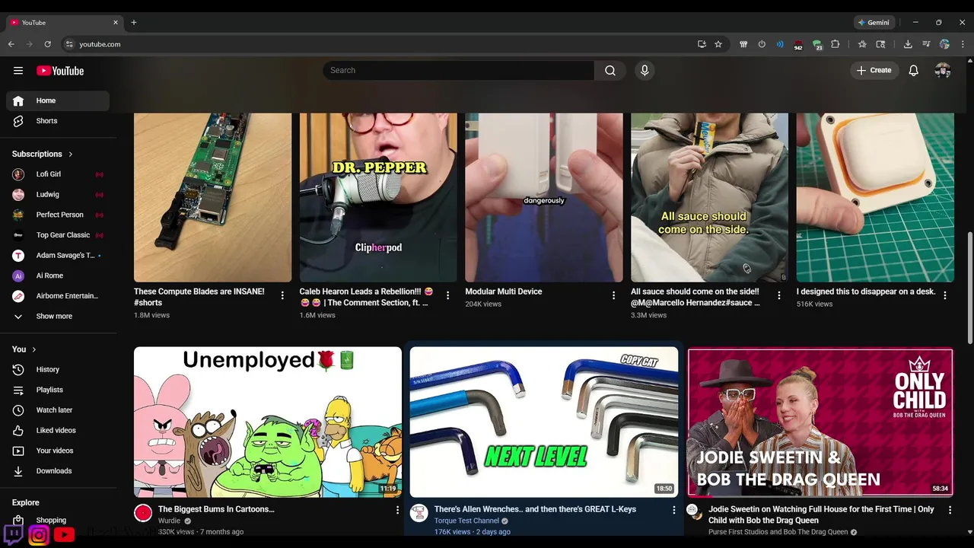This screenshot has height=548, width=974.
Task: Open Watch later in the sidebar
Action: tap(58, 410)
